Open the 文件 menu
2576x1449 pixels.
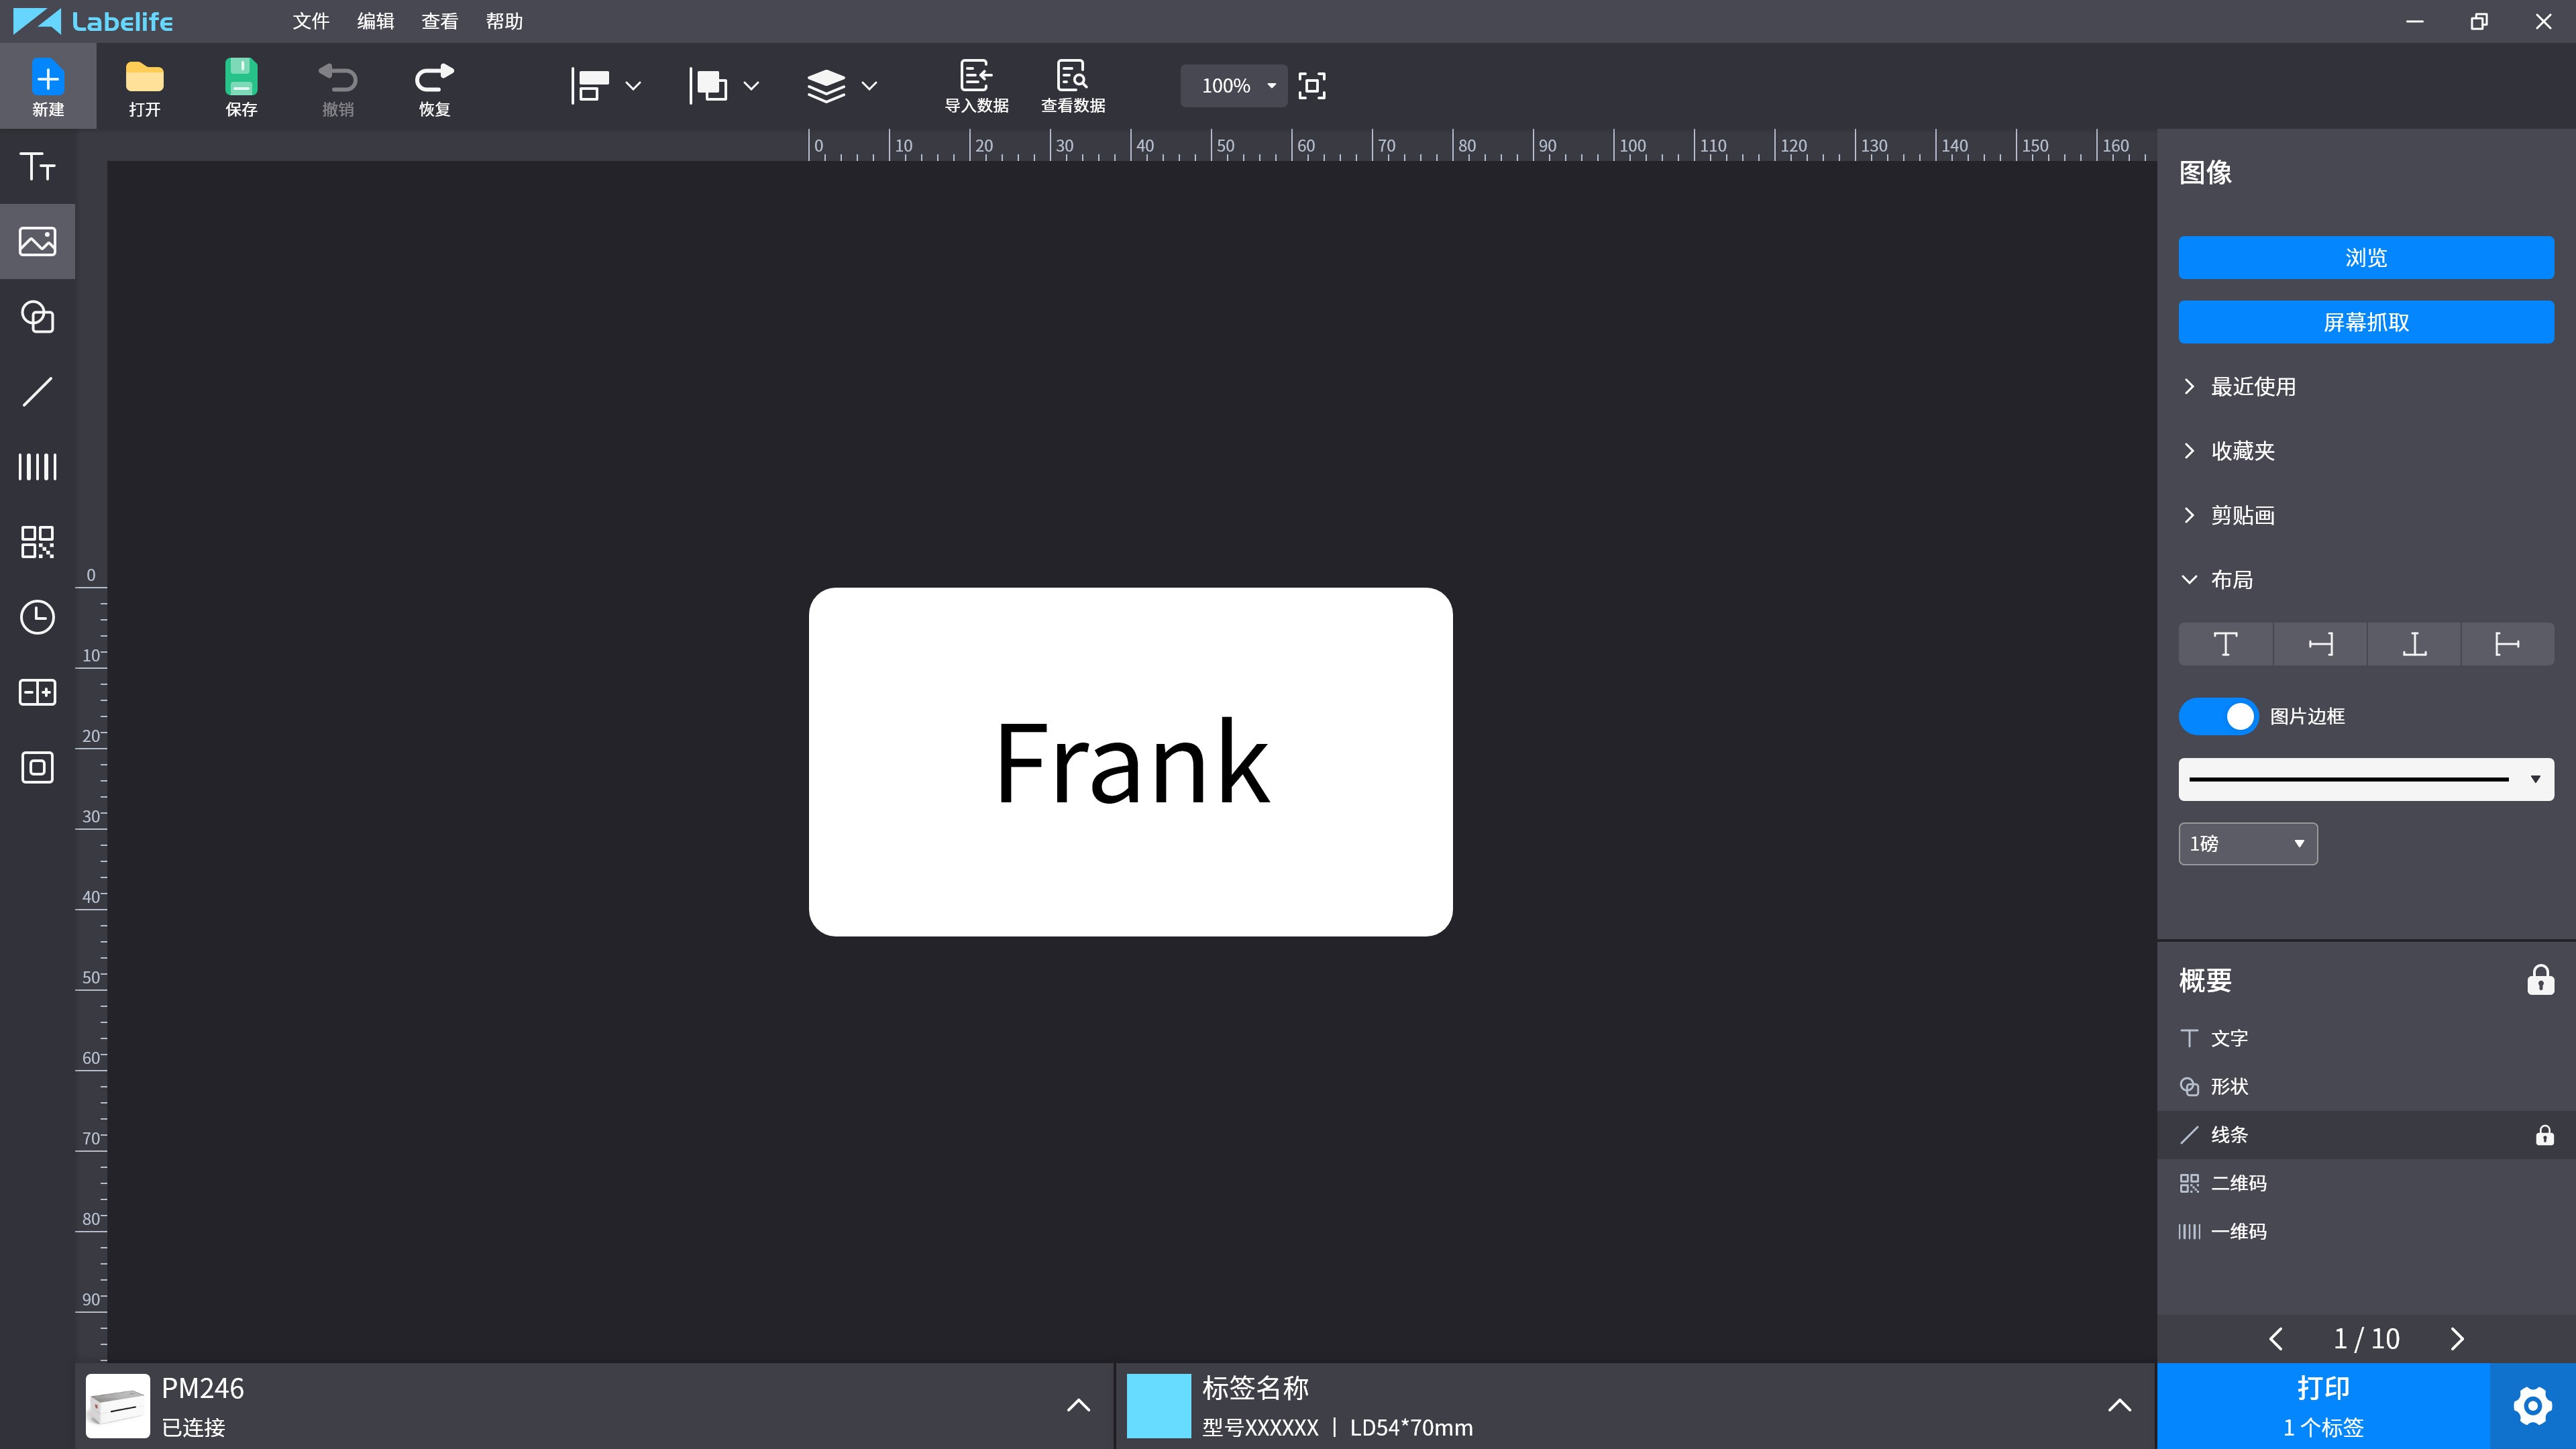310,21
